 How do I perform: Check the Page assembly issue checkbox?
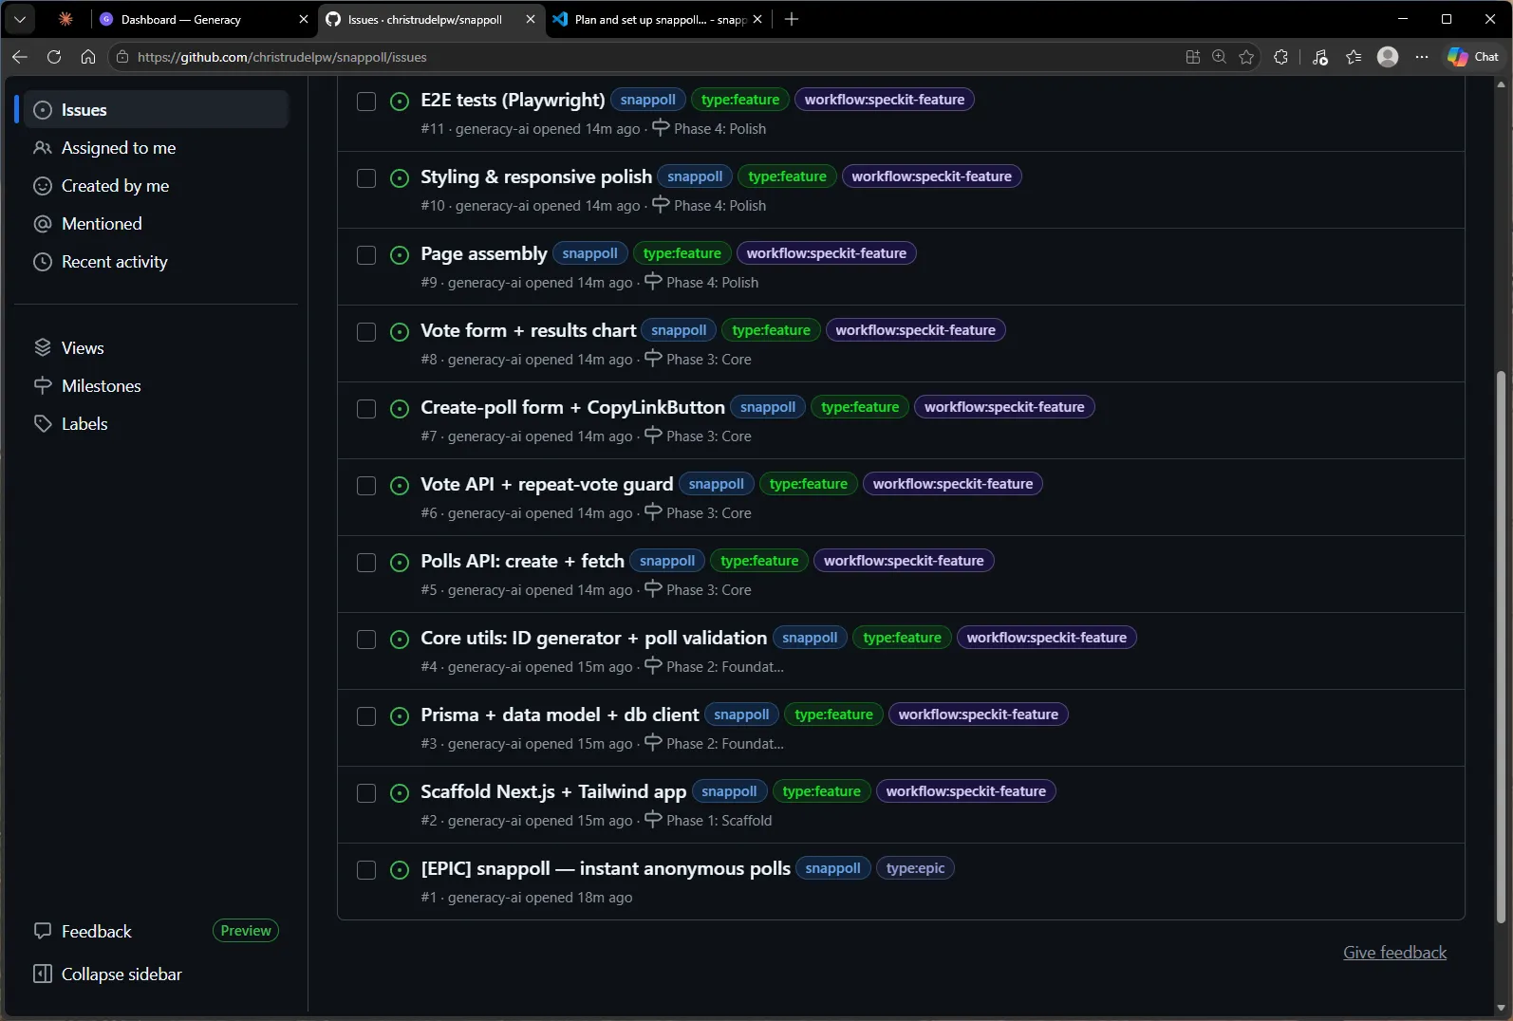point(366,254)
